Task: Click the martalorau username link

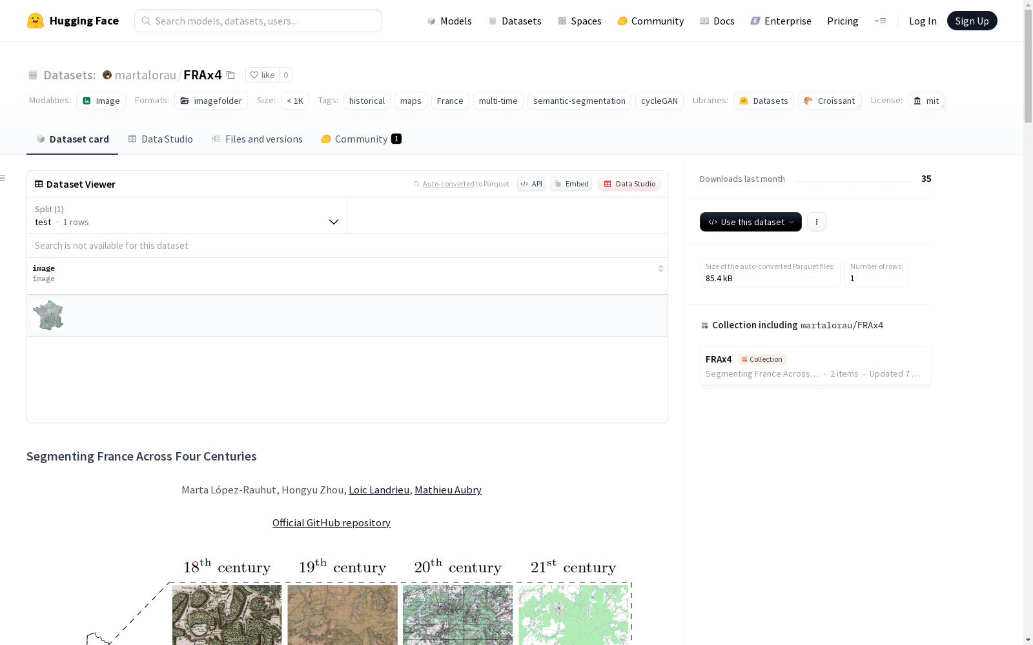Action: pos(145,75)
